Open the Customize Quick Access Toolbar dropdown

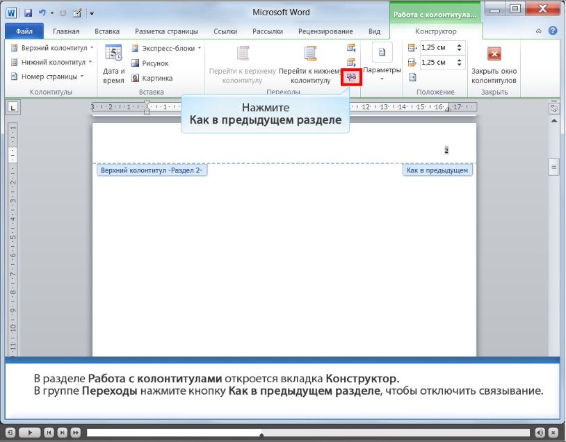[92, 14]
